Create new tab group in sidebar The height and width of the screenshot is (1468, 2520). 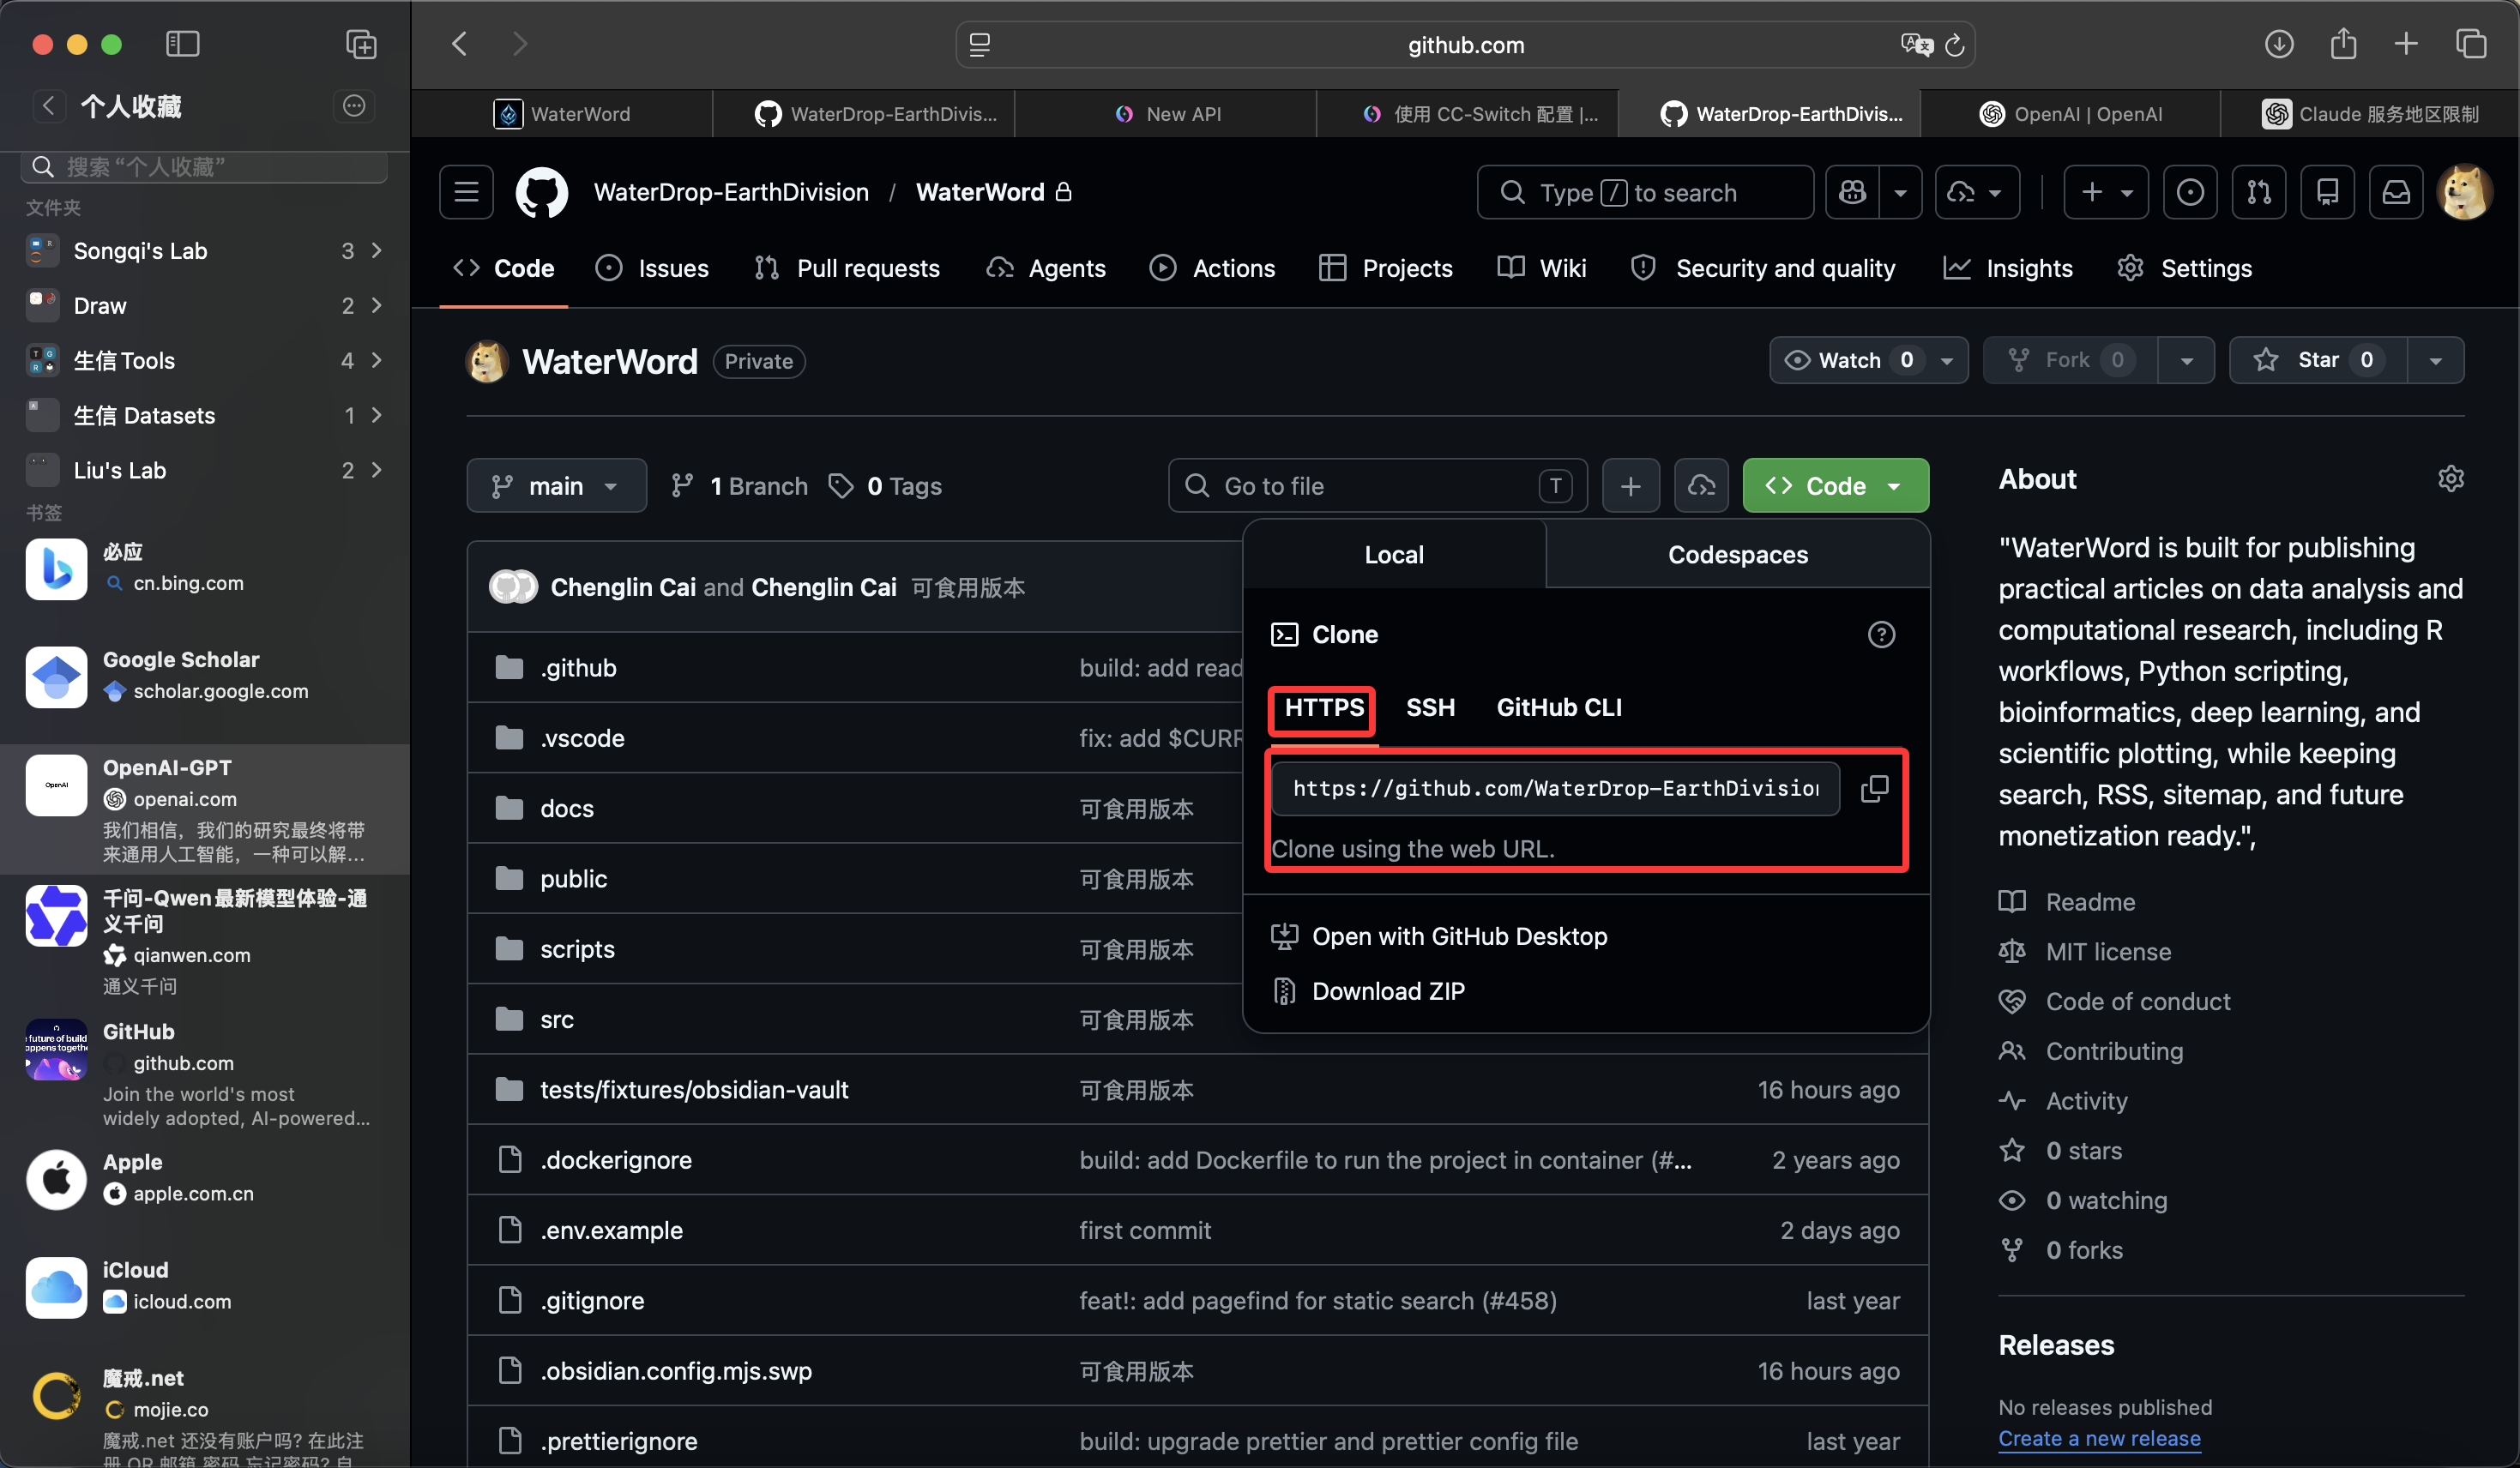[x=361, y=44]
